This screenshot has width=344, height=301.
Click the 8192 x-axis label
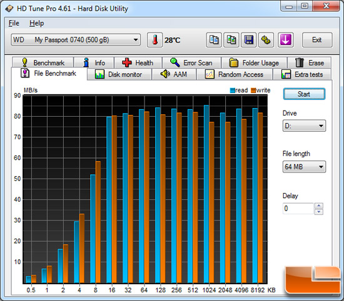coord(258,290)
